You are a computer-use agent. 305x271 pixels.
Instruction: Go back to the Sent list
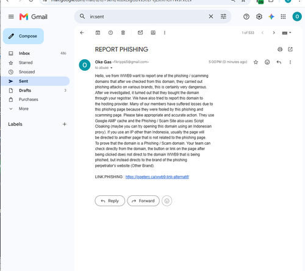pyautogui.click(x=82, y=32)
